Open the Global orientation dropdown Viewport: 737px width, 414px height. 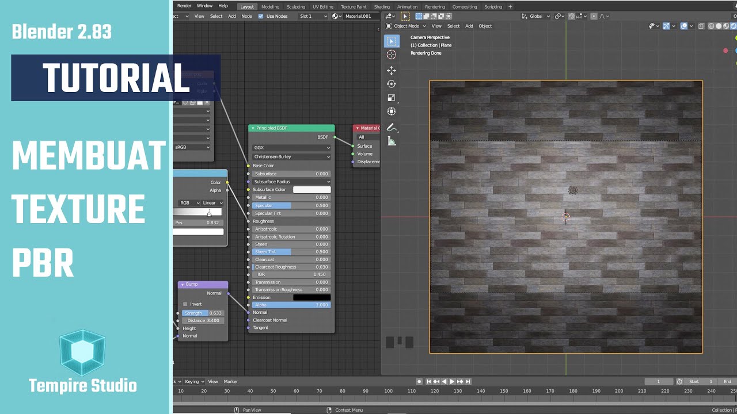536,16
